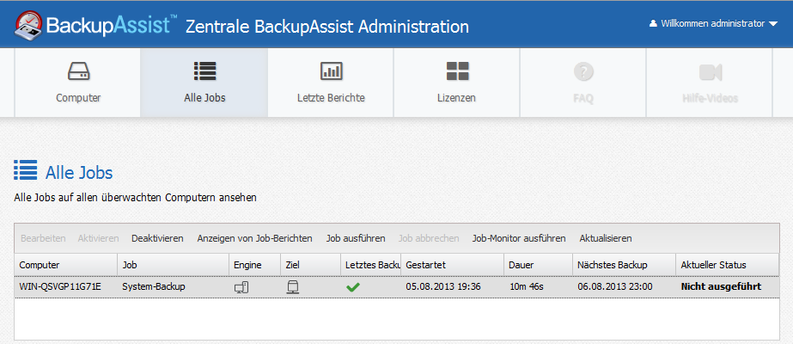
Task: Click the Hilfe-Videos camera icon
Action: click(710, 71)
